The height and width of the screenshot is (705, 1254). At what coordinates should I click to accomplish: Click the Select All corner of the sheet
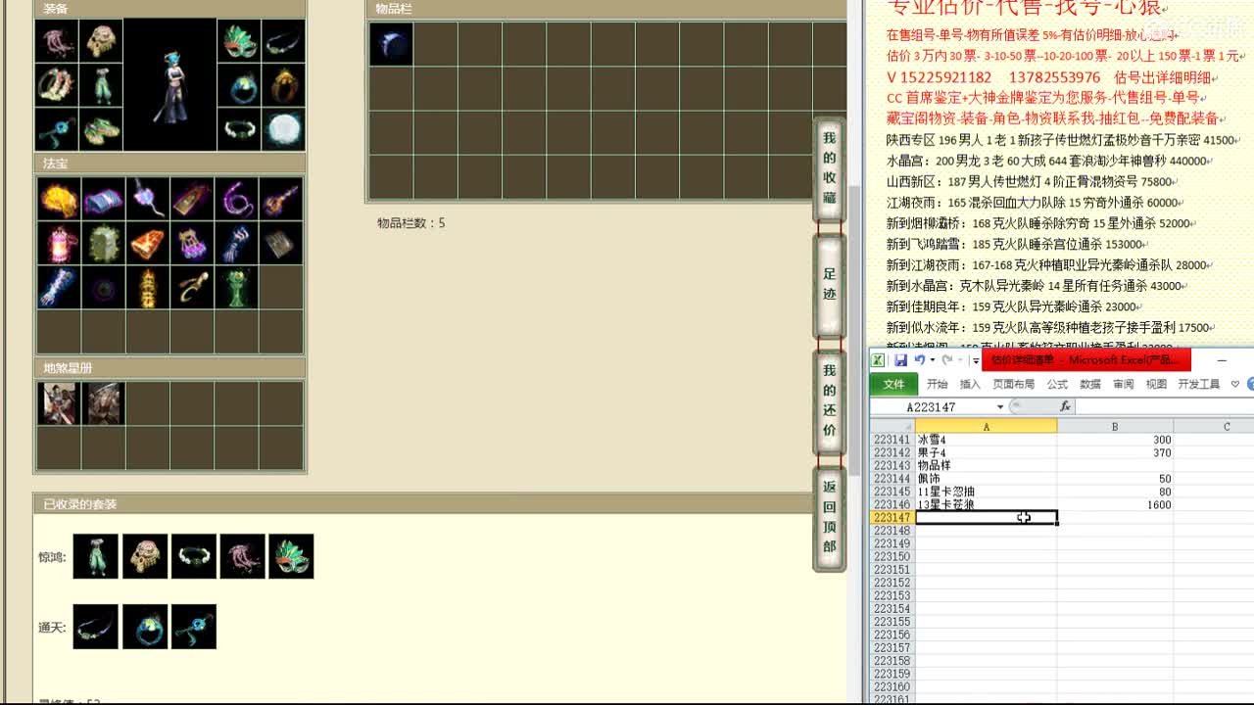point(892,426)
